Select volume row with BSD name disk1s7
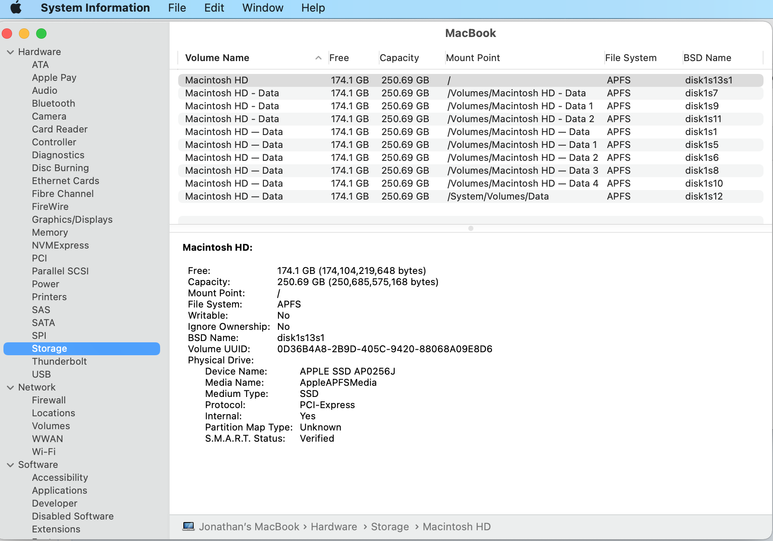The width and height of the screenshot is (773, 541). point(471,93)
